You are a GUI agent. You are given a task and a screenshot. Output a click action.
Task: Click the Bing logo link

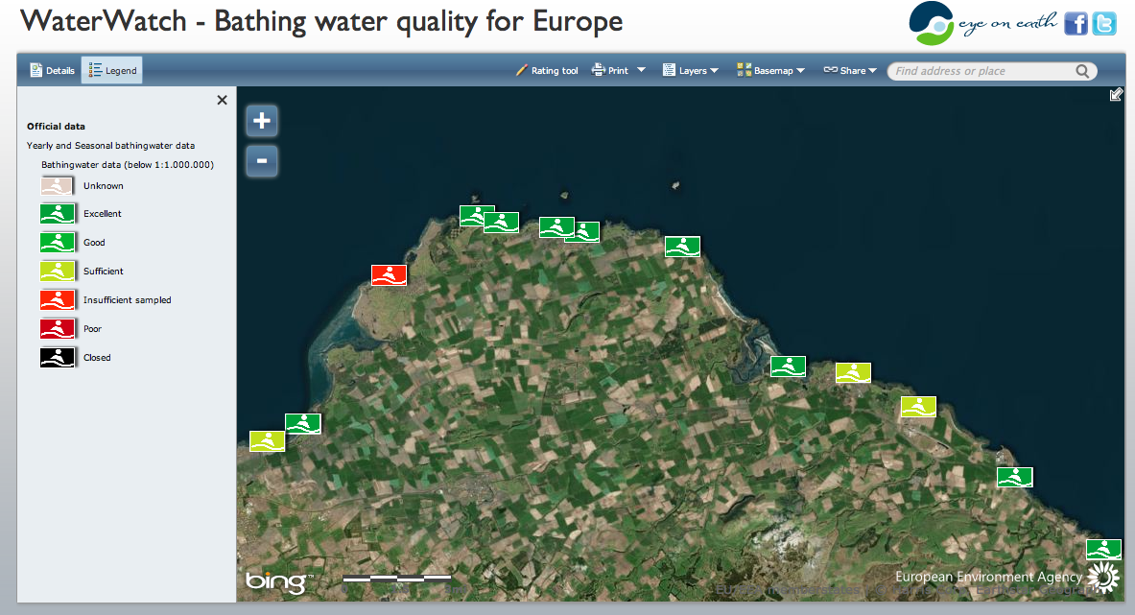(x=276, y=580)
